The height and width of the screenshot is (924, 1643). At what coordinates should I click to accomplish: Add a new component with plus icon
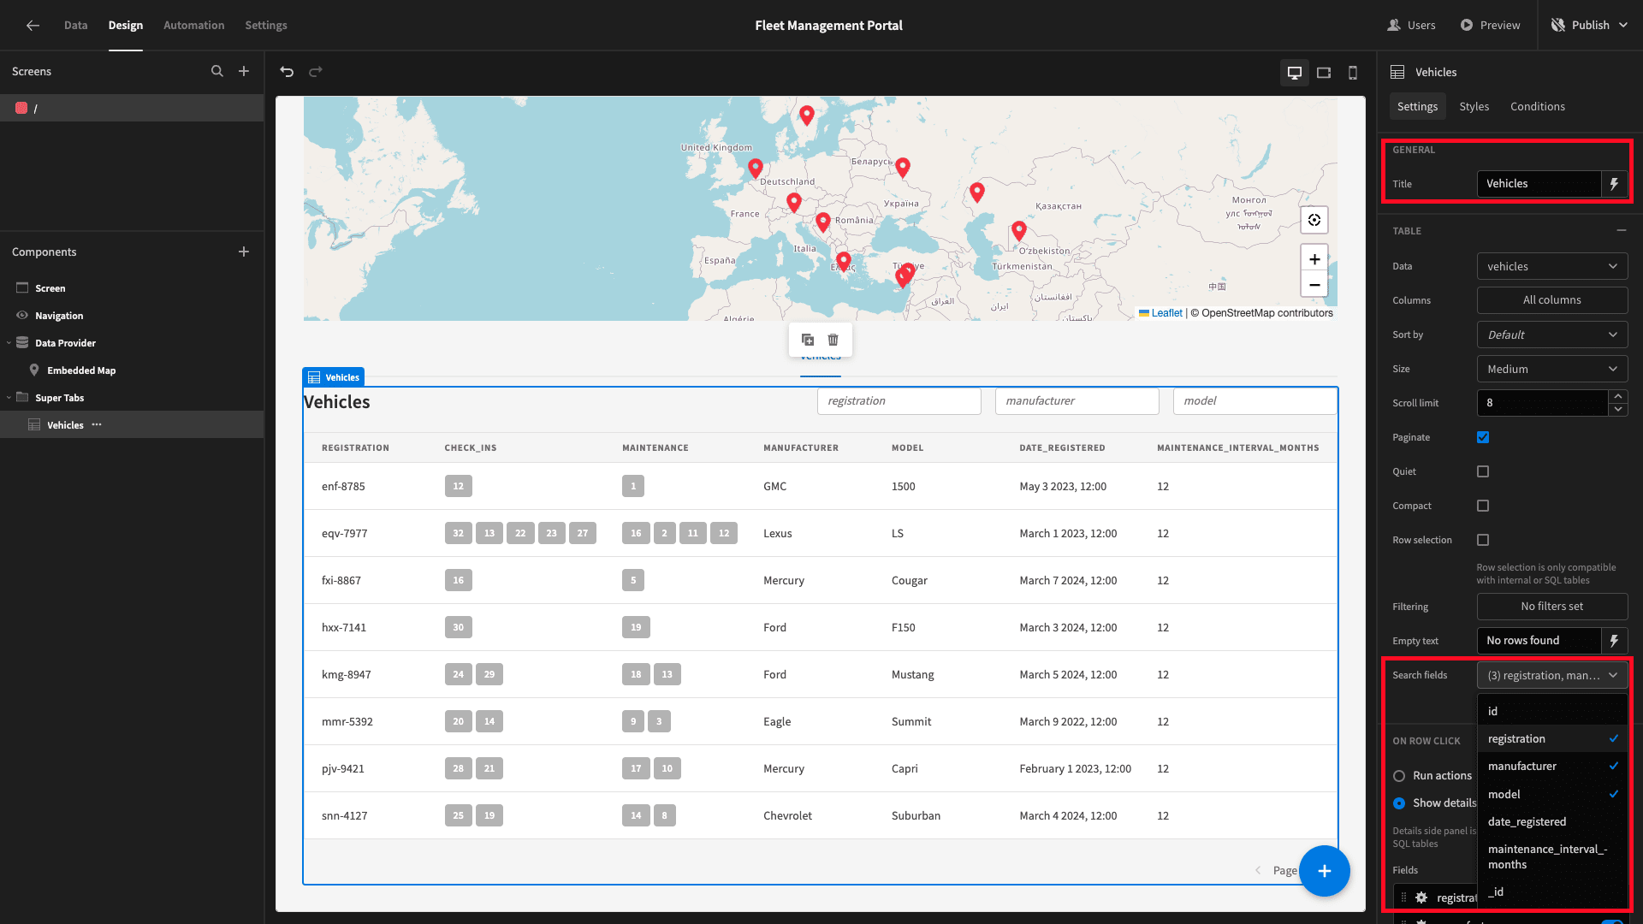244,252
